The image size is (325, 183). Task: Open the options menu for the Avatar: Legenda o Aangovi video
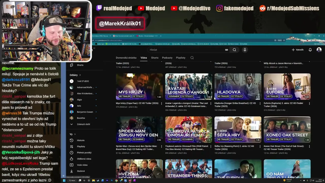[x=211, y=103]
